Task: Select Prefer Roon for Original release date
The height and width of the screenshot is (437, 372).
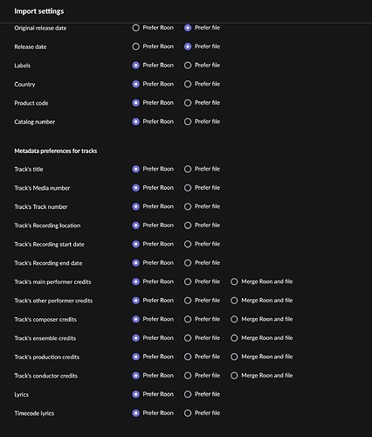Action: click(135, 28)
